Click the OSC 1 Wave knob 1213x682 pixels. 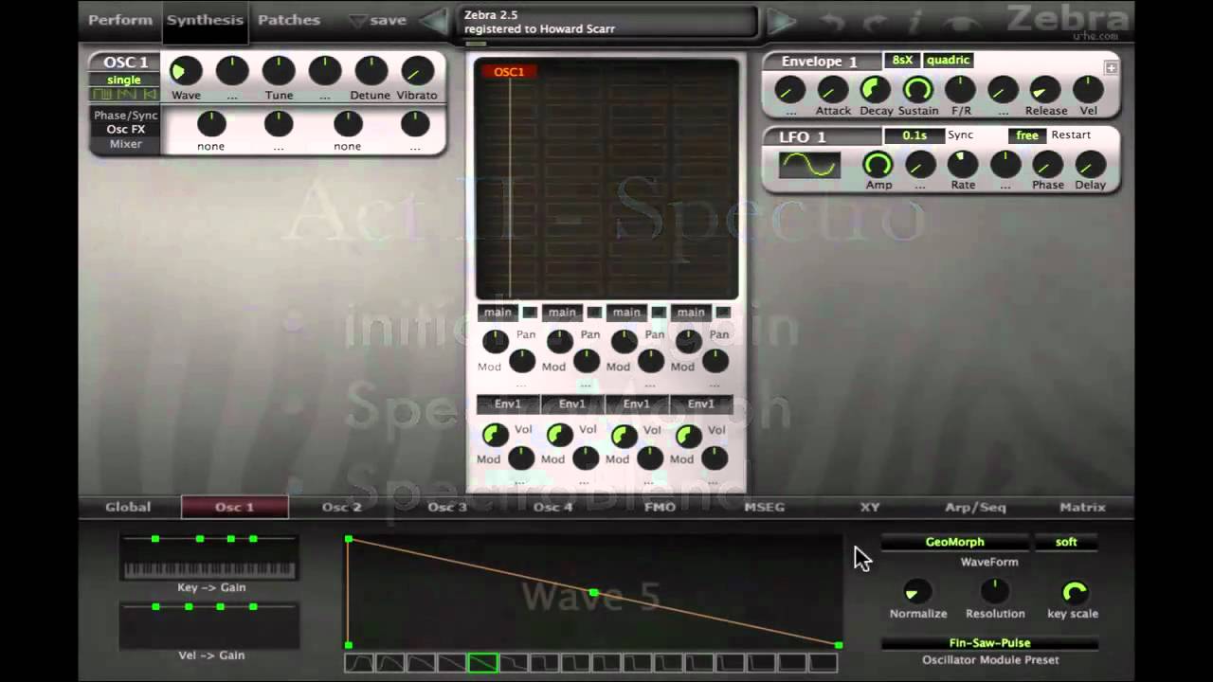(186, 71)
